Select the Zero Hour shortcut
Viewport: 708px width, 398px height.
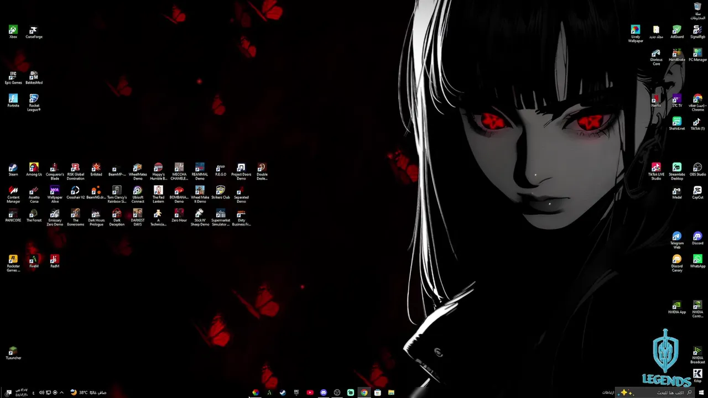tap(179, 216)
